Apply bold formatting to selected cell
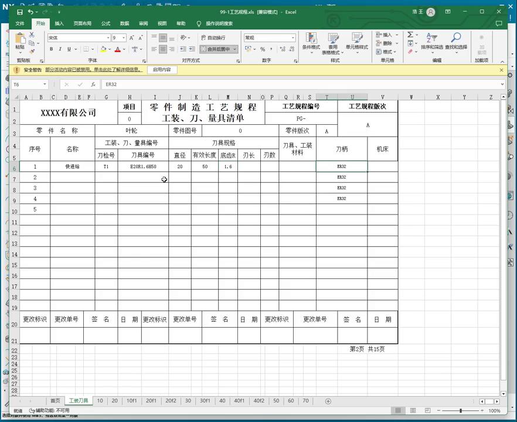The height and width of the screenshot is (422, 517). (x=53, y=48)
